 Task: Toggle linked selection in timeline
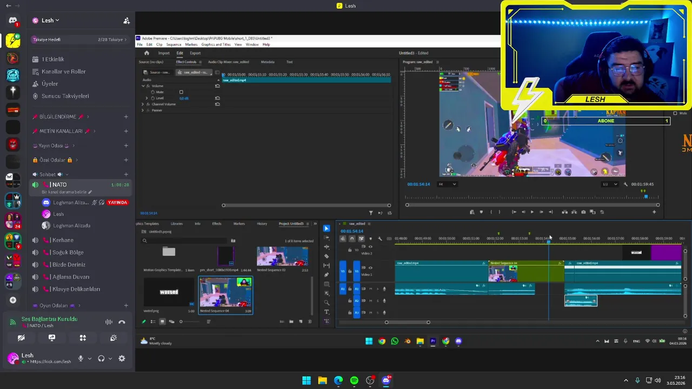(x=361, y=238)
